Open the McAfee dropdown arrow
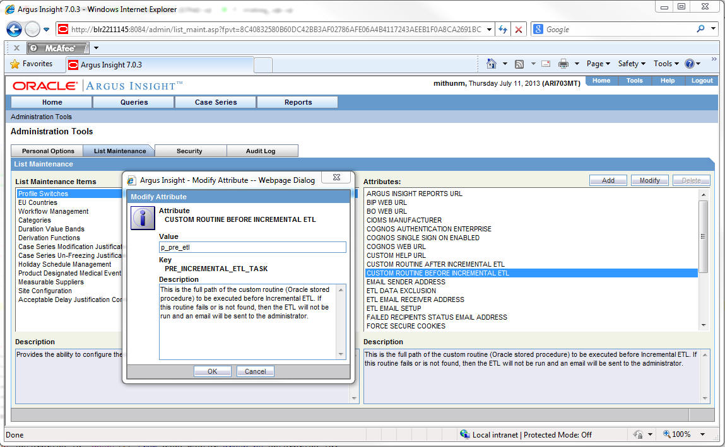The width and height of the screenshot is (725, 447). point(96,47)
